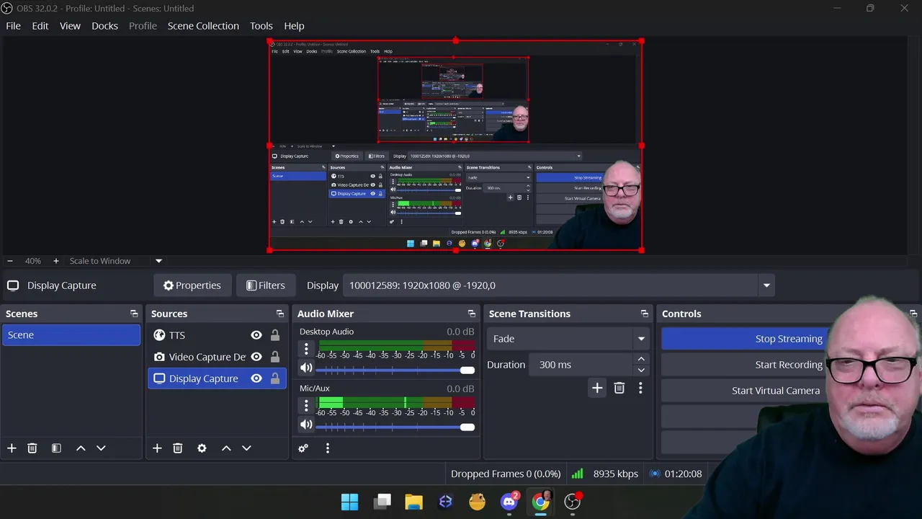This screenshot has height=519, width=922.
Task: Toggle visibility of Video Capture Device source
Action: click(256, 357)
